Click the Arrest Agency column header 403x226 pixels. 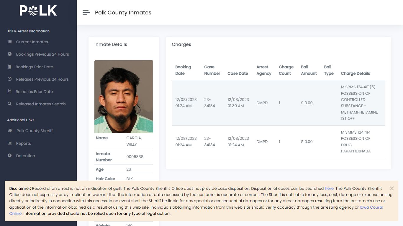[x=264, y=70]
